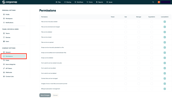Click the Save Changes button

[x=45, y=95]
